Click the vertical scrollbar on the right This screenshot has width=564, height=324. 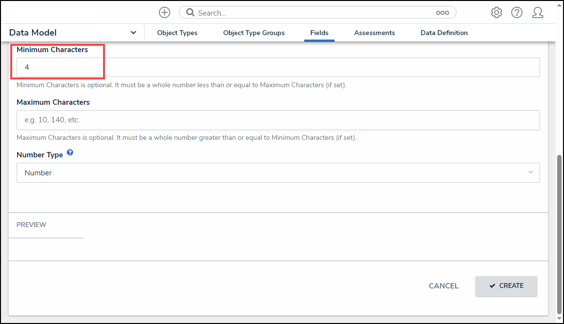(559, 234)
